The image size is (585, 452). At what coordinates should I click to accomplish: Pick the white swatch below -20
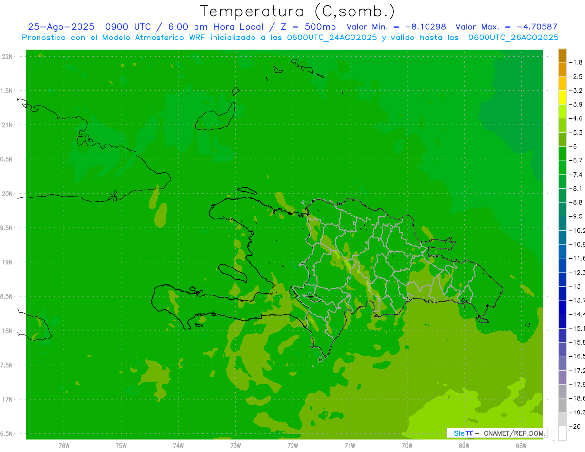click(x=562, y=433)
